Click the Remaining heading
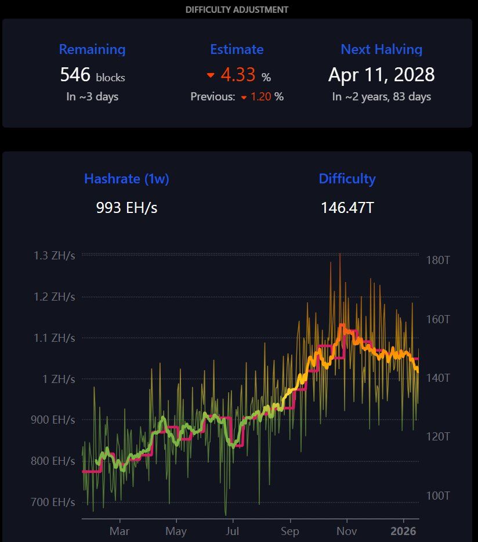 92,49
